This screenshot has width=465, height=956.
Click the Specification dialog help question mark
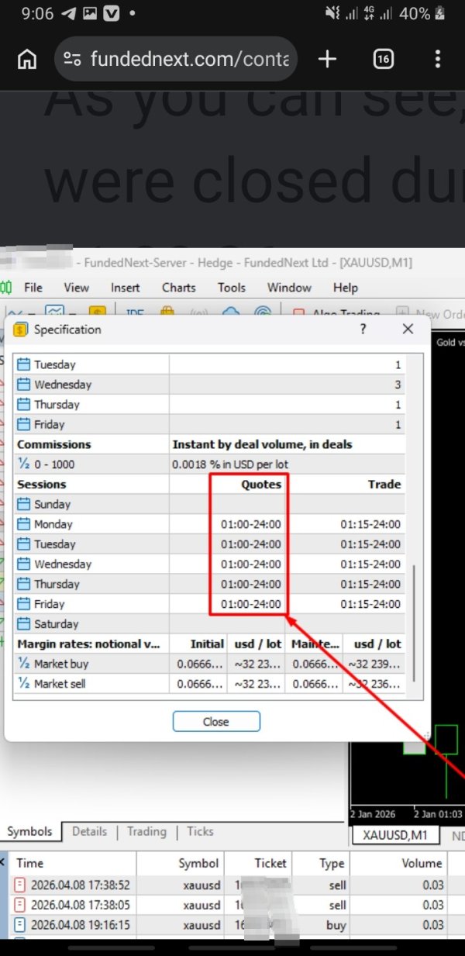point(363,330)
